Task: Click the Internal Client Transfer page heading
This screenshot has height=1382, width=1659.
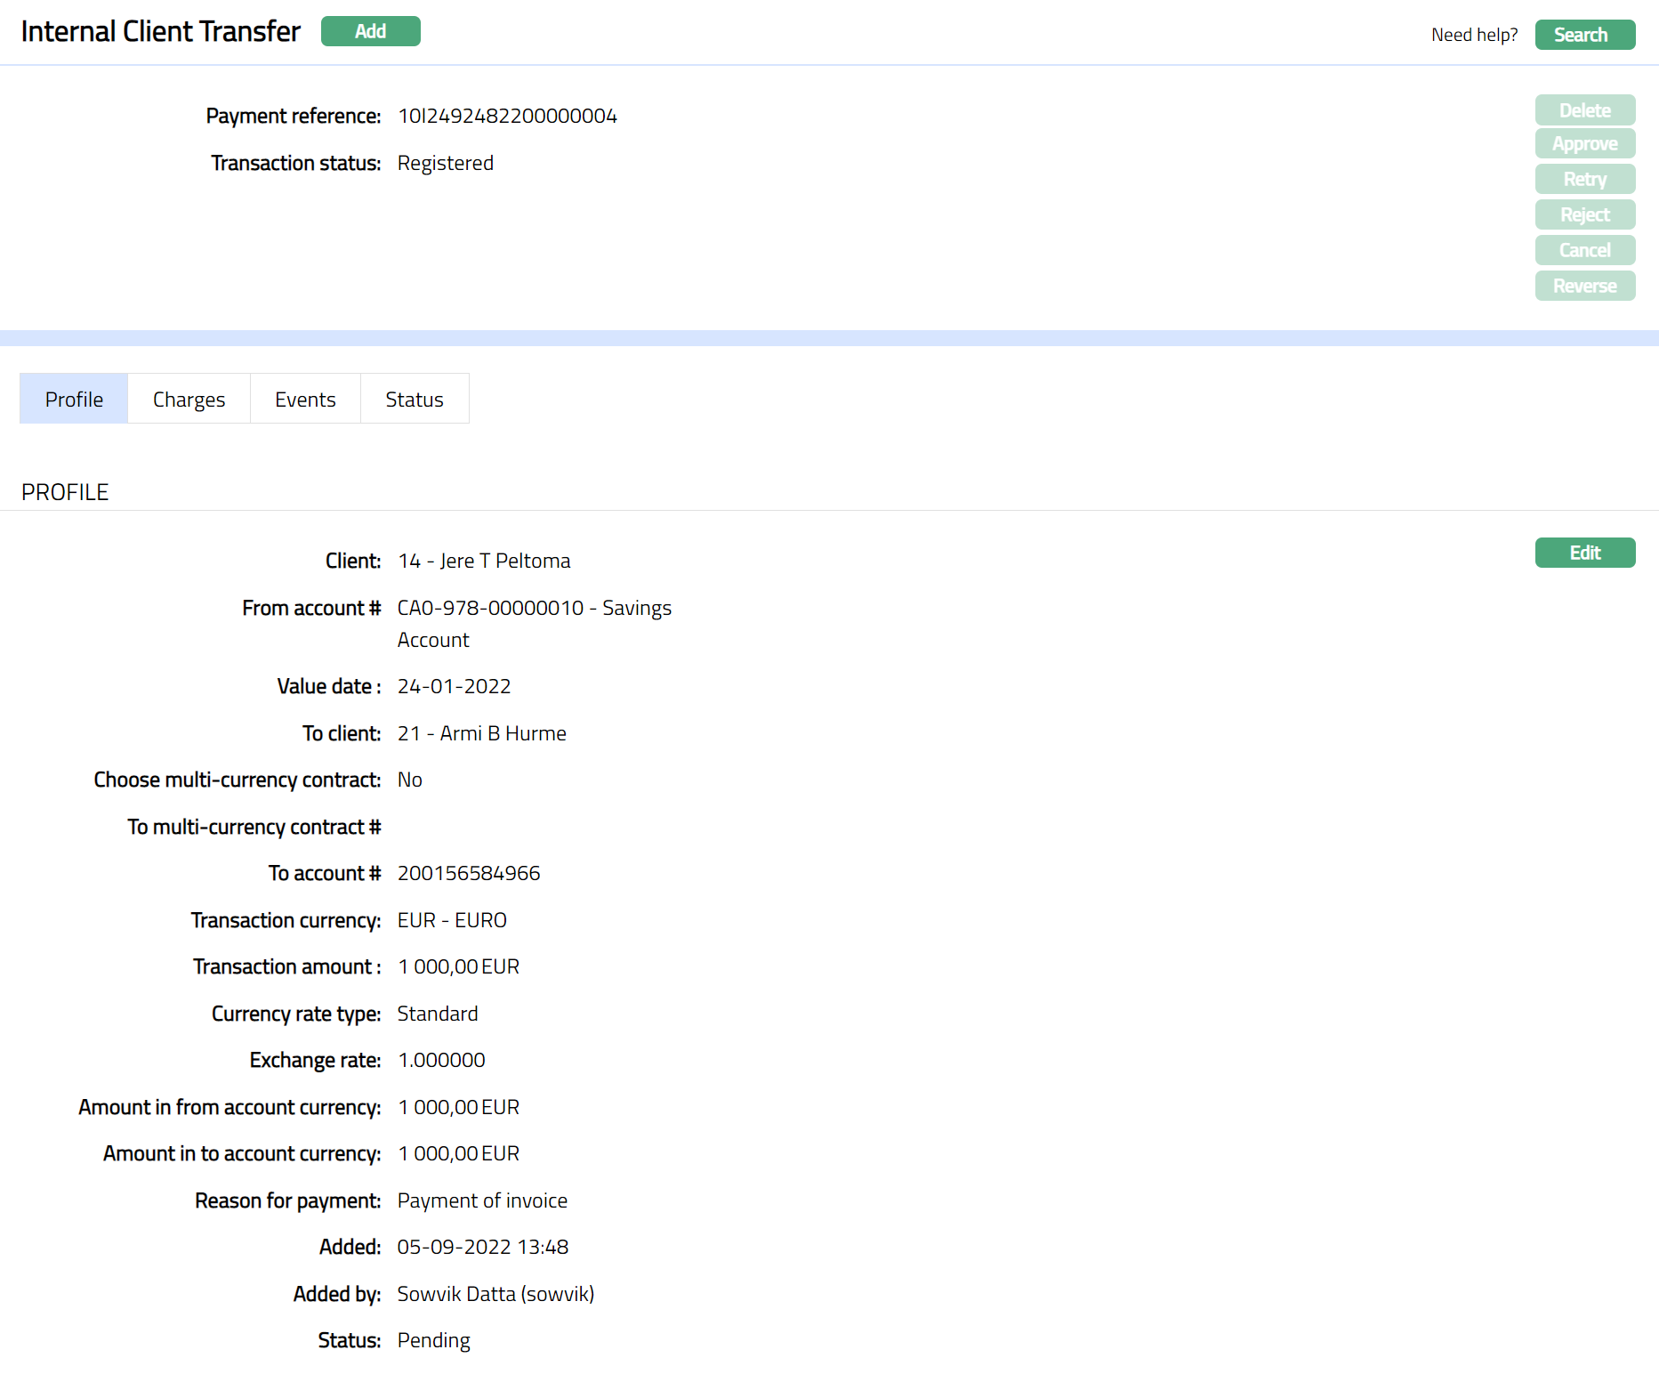Action: coord(161,32)
